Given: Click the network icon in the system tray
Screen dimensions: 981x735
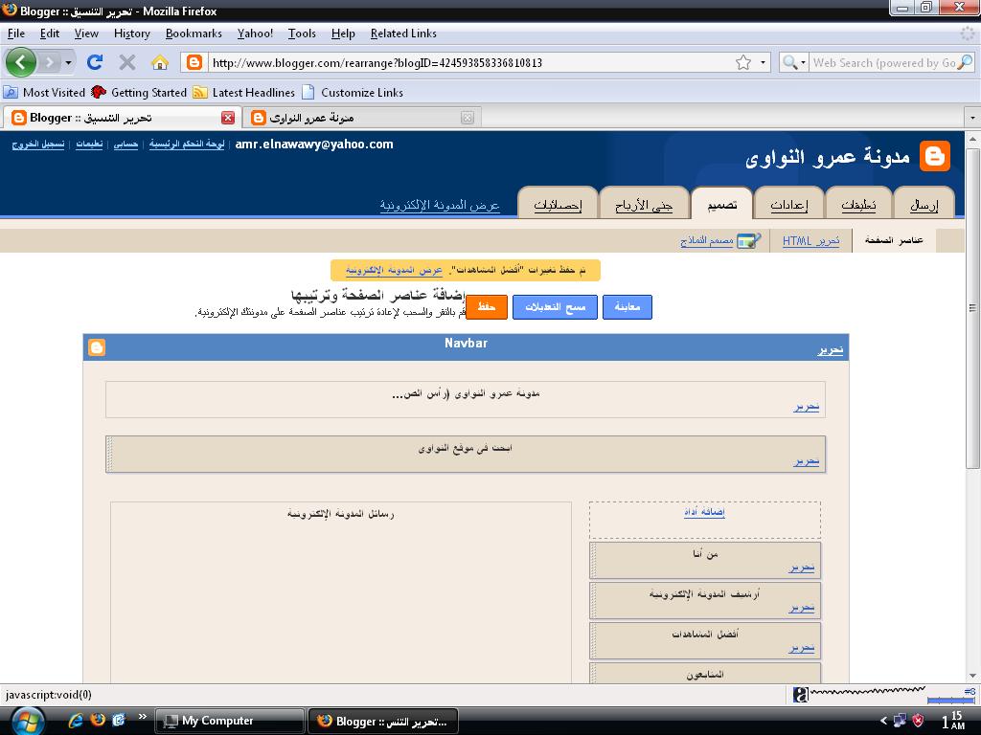Looking at the screenshot, I should coord(901,721).
